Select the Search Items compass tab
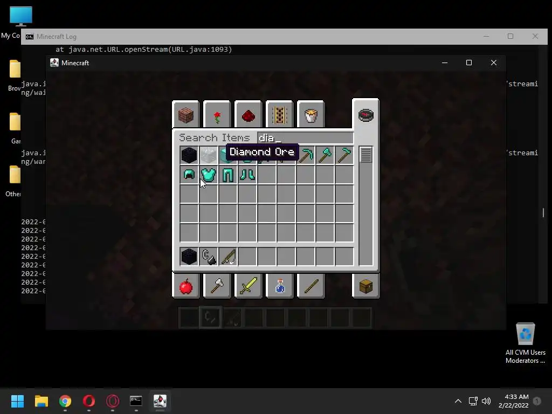This screenshot has height=414, width=552. (x=366, y=114)
